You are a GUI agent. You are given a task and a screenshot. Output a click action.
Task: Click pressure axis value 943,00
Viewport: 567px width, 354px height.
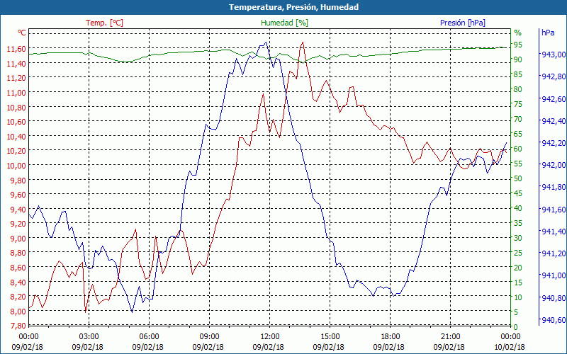click(x=554, y=55)
